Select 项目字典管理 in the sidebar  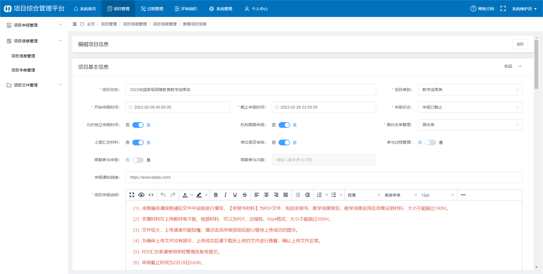click(23, 70)
